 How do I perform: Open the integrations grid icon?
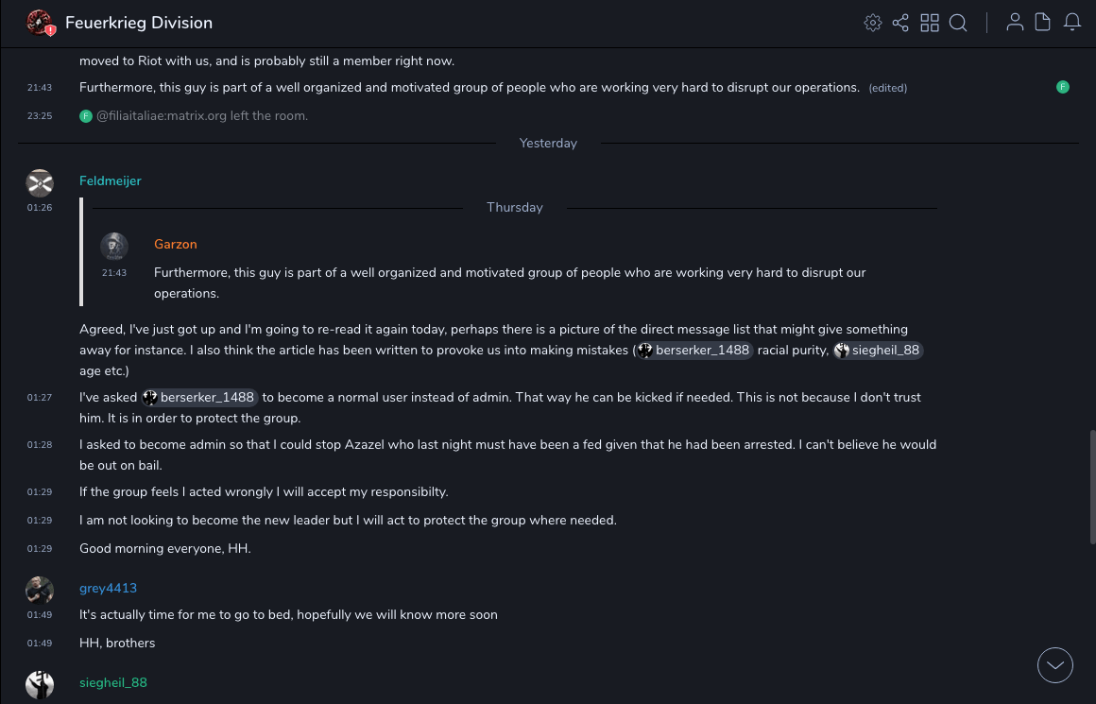pos(930,23)
